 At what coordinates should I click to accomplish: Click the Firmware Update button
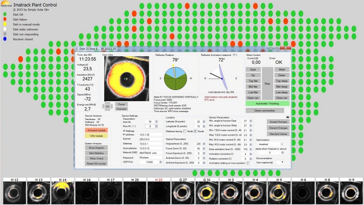tap(96, 130)
